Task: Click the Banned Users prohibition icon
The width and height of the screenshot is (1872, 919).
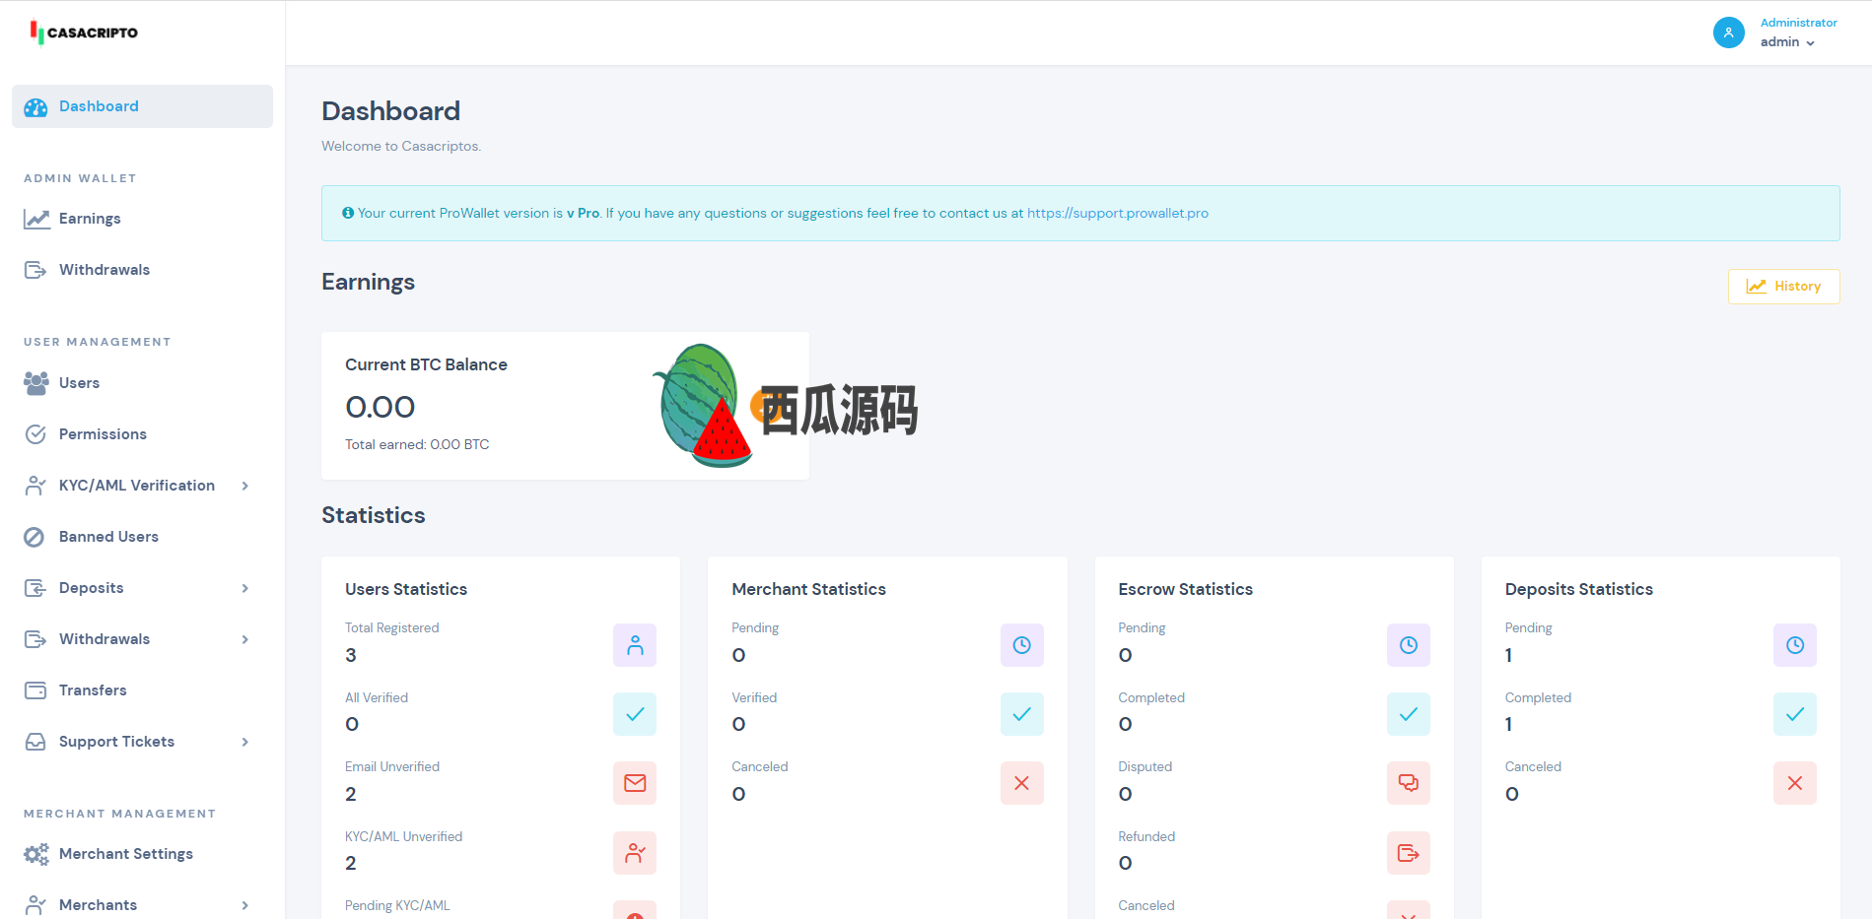Action: pyautogui.click(x=35, y=537)
